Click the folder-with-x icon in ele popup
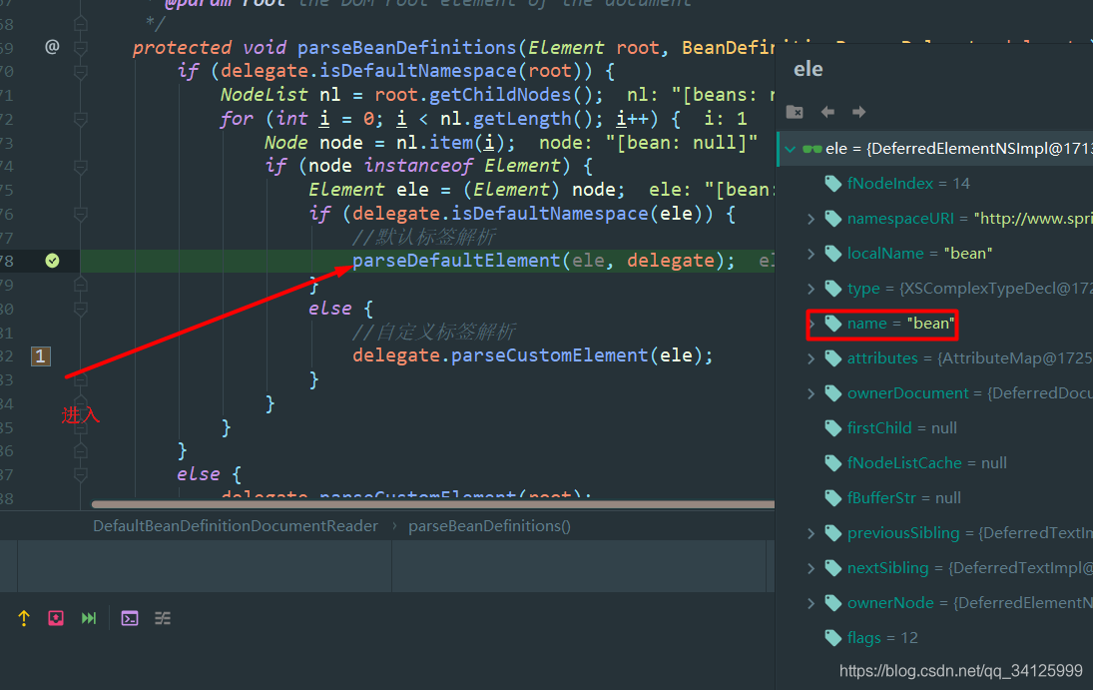This screenshot has width=1093, height=690. pos(795,112)
